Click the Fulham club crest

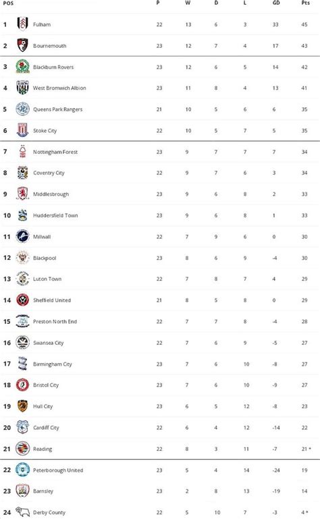point(22,24)
